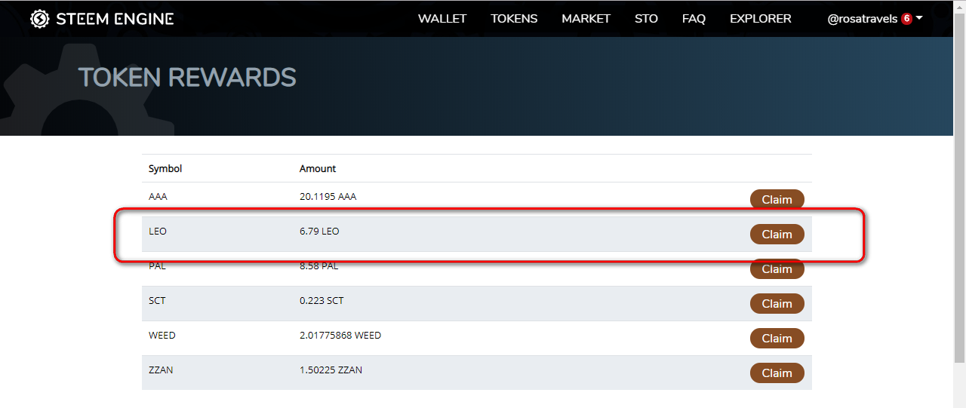Click the 6.79 LEO amount
Image resolution: width=966 pixels, height=408 pixels.
pos(319,231)
